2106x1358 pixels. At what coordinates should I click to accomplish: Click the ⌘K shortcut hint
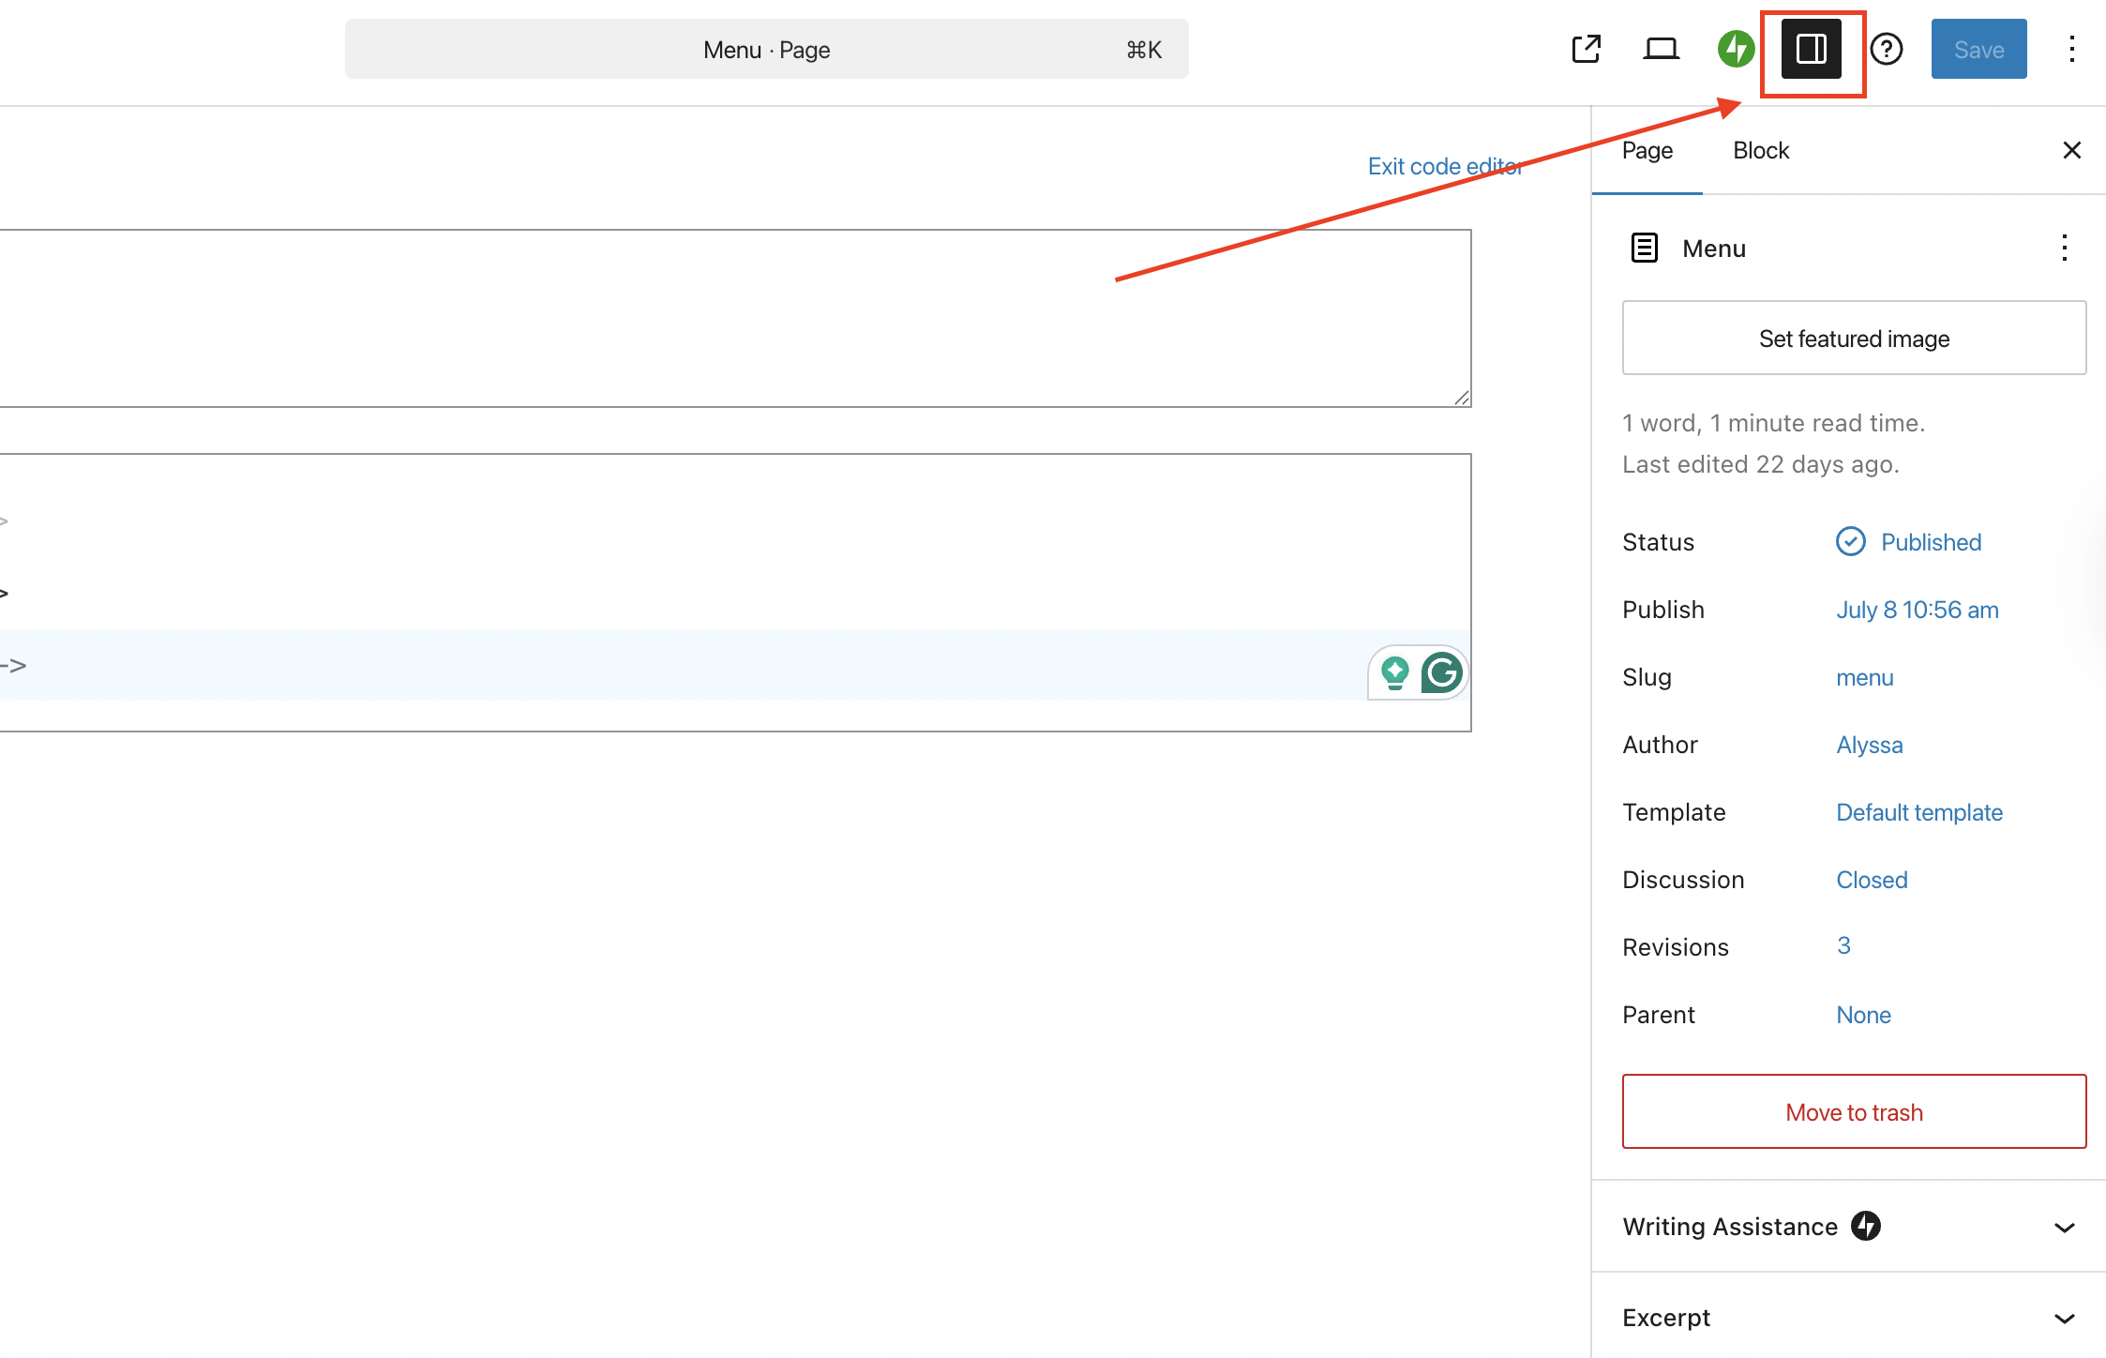pos(1144,50)
